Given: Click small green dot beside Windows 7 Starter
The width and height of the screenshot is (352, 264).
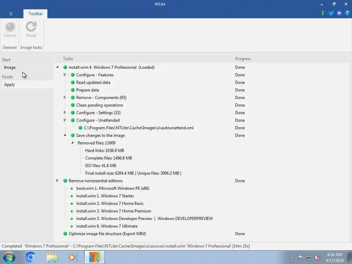Looking at the screenshot, I should click(71, 196).
